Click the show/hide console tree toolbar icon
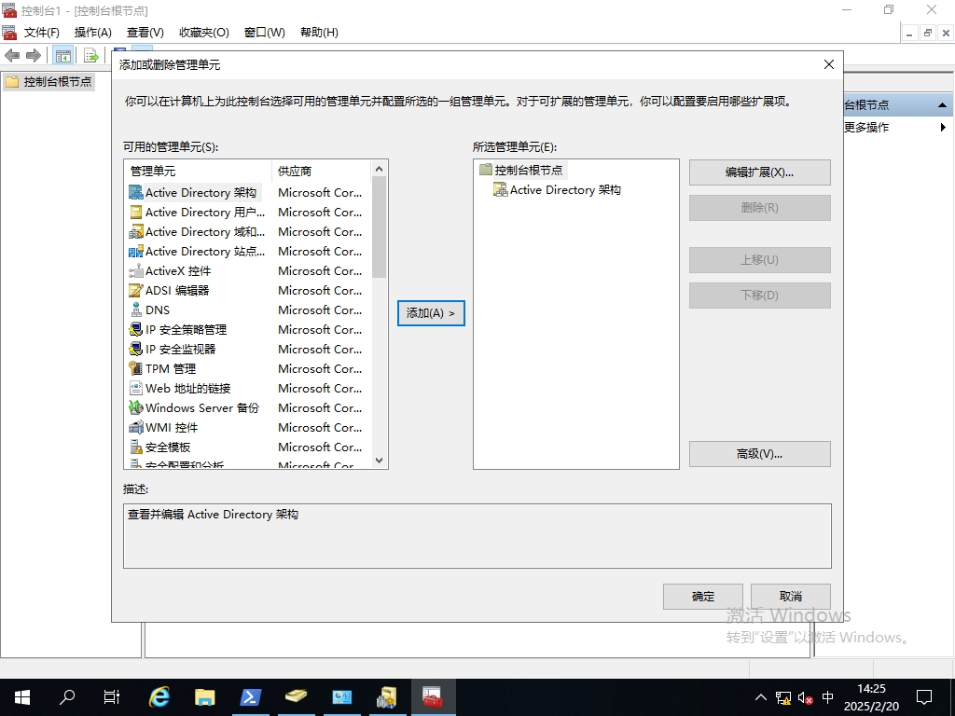955x716 pixels. pyautogui.click(x=62, y=56)
